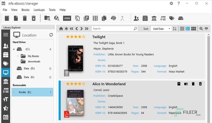The height and width of the screenshot is (123, 212).
Task: Refresh the Location panel
Action: click(x=51, y=35)
